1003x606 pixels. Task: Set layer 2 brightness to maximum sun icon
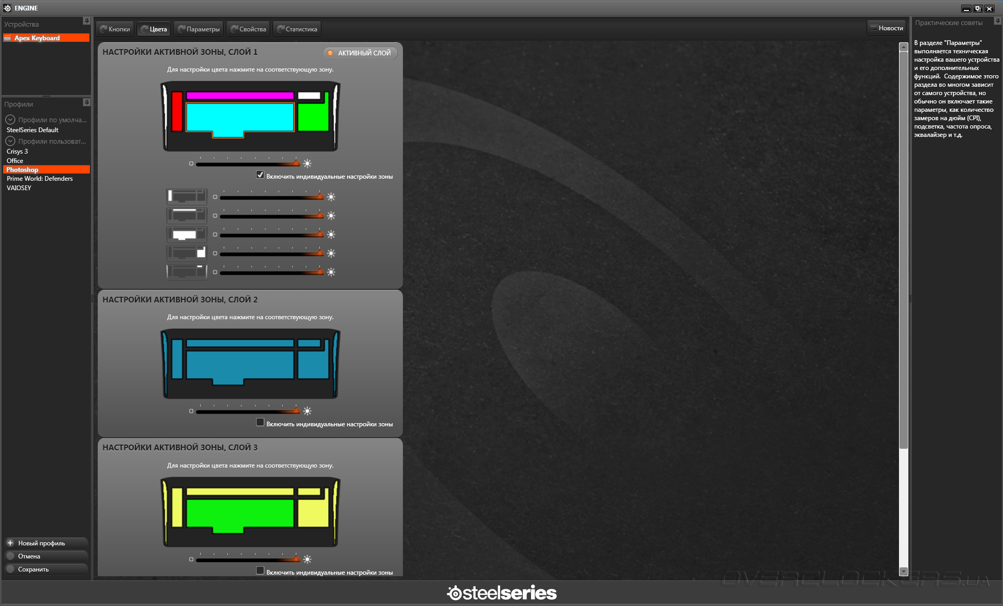[307, 411]
